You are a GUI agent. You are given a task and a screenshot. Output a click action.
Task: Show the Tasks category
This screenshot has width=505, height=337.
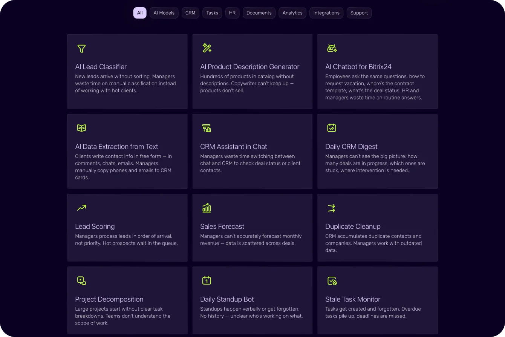coord(212,13)
